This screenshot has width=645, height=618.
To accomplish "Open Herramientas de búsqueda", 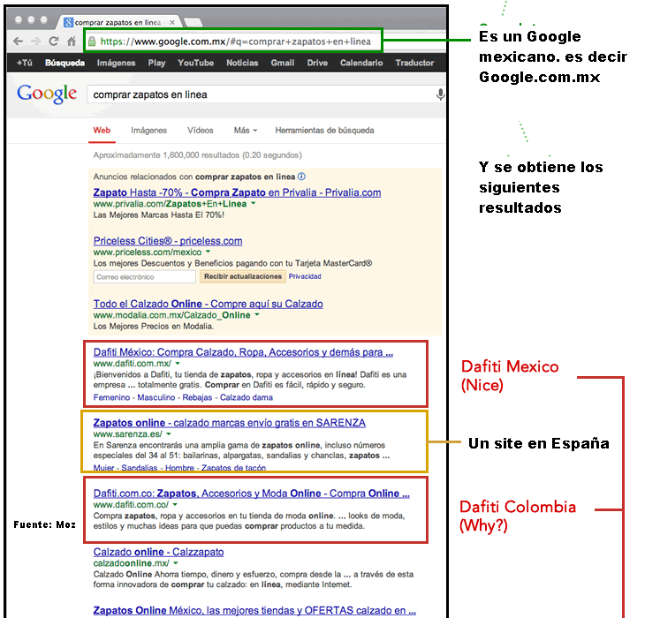I will [x=324, y=131].
